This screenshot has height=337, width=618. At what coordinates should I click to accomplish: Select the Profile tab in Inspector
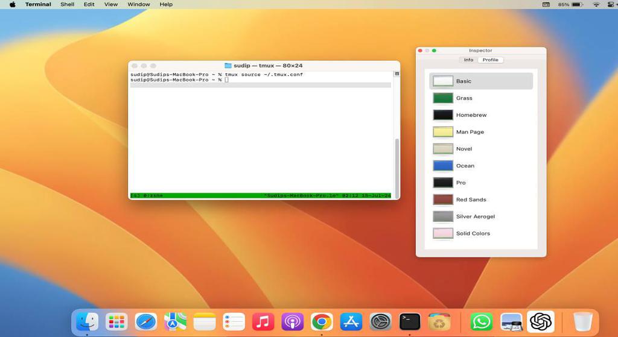(x=490, y=60)
